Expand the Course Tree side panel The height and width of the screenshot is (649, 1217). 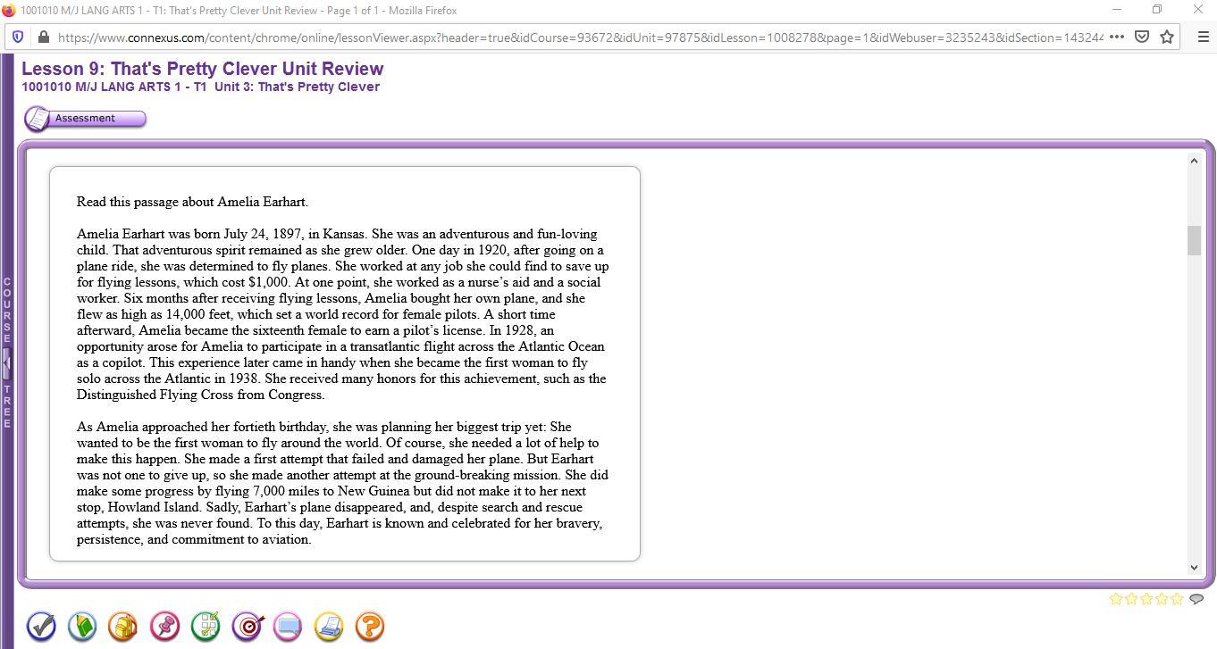(x=6, y=362)
